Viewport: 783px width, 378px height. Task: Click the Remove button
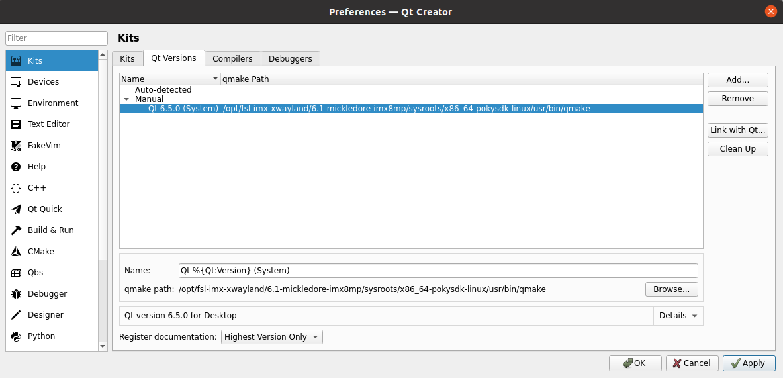(737, 99)
